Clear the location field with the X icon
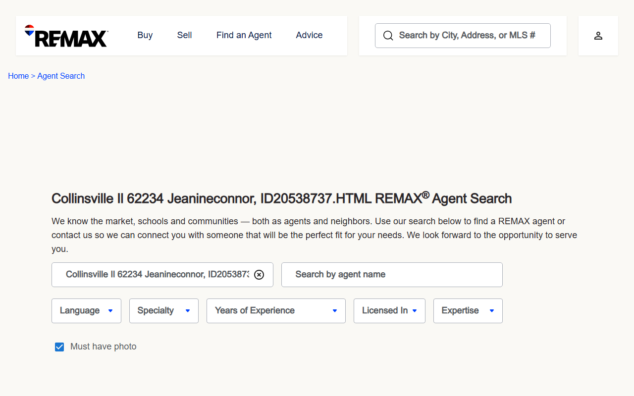The height and width of the screenshot is (396, 634). [259, 275]
